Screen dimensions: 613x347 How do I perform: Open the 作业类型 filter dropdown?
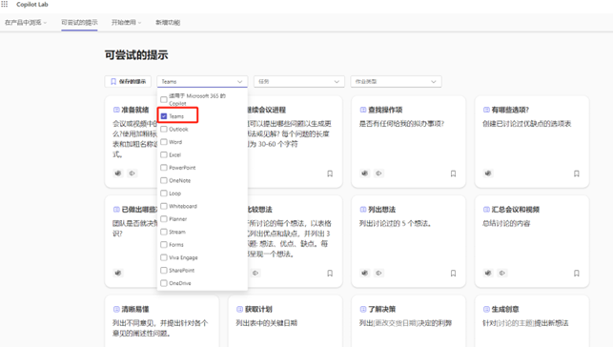click(x=396, y=82)
